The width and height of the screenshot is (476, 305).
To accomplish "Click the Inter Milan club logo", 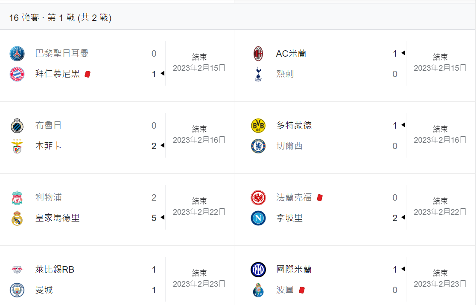I will tap(258, 270).
